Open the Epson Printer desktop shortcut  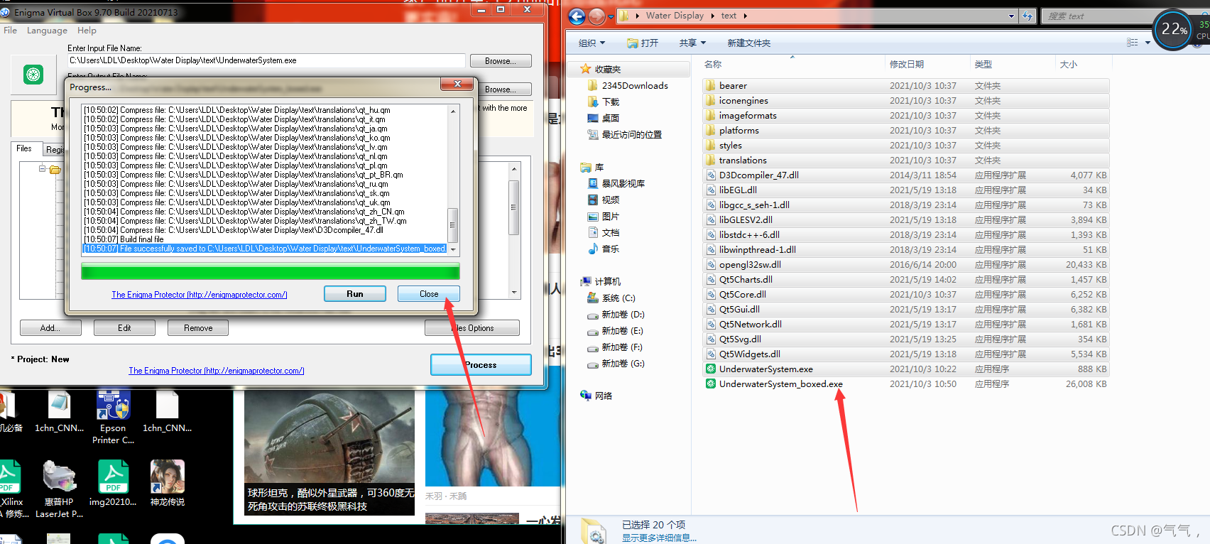pos(113,417)
